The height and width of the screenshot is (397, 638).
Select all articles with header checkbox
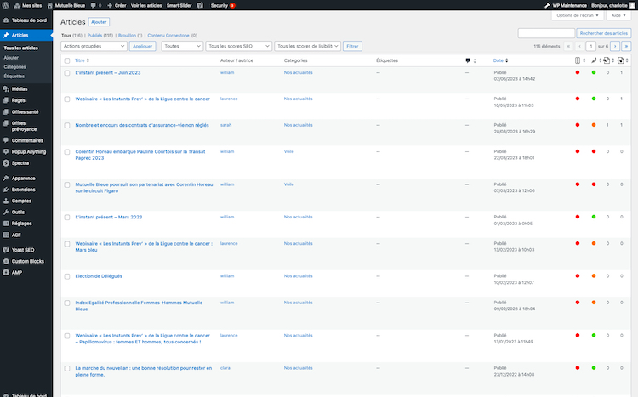tap(66, 60)
